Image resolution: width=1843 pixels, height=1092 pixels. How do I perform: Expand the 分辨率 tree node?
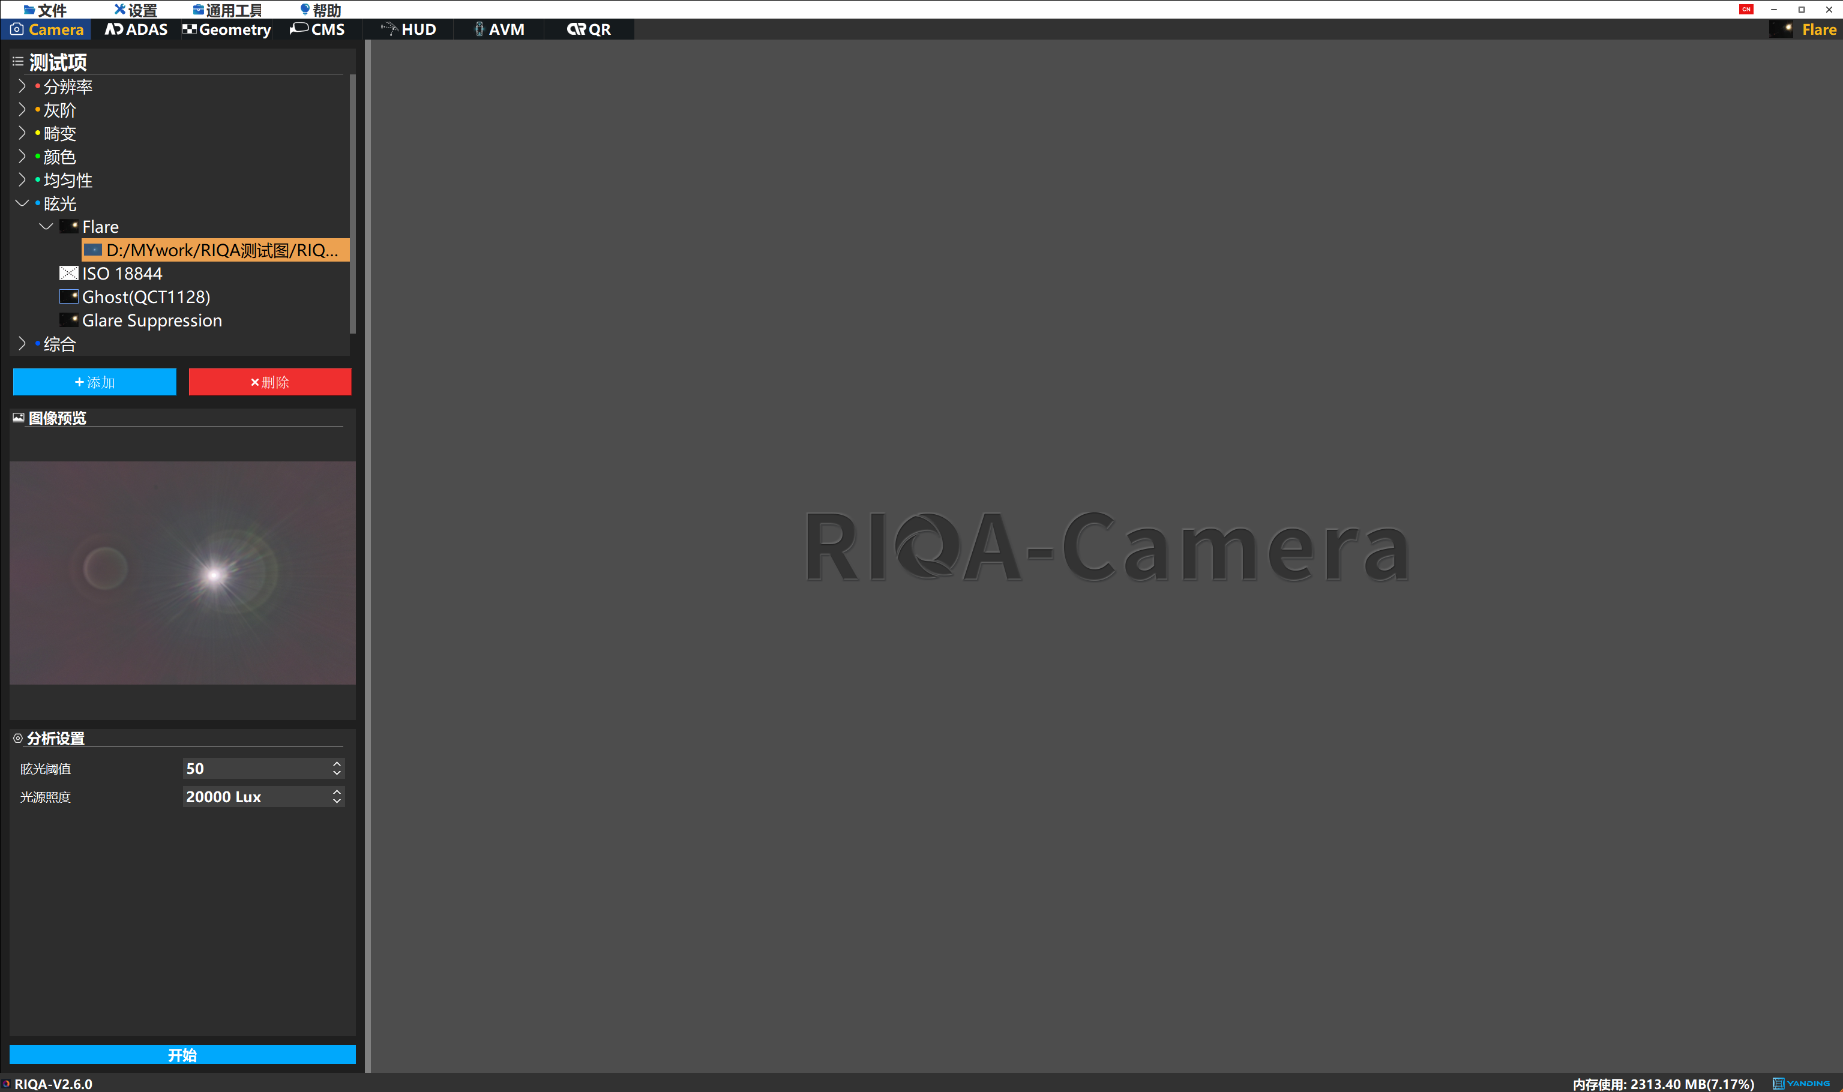coord(22,86)
